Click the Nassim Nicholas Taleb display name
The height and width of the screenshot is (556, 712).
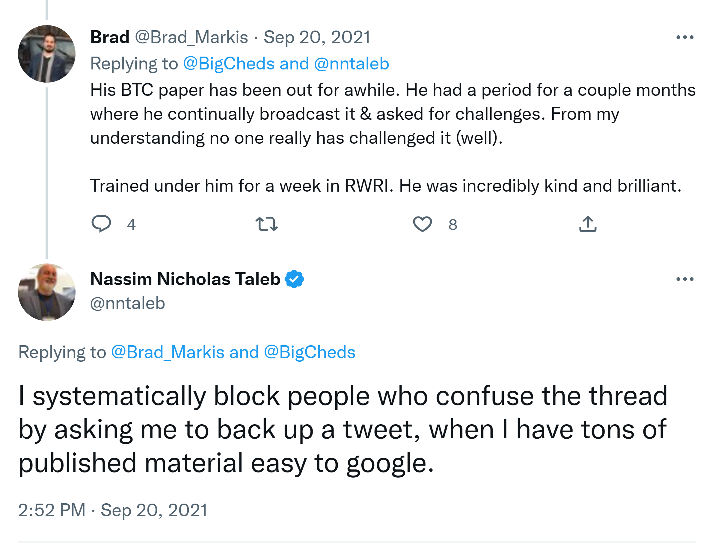(185, 279)
